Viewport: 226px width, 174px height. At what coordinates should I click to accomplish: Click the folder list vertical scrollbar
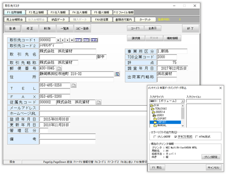[x=183, y=116]
